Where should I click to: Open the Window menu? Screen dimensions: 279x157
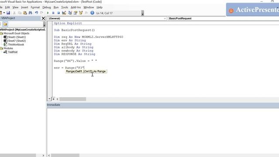pyautogui.click(x=88, y=7)
